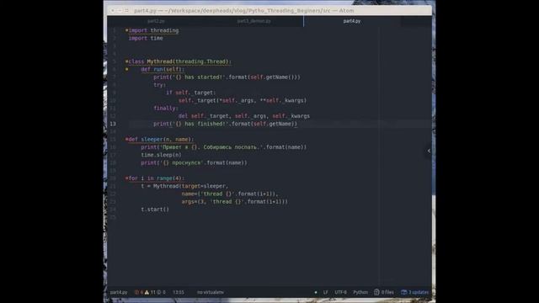Click the 'name=('thread {}'' line
Viewport: 539px width, 303px height.
point(230,194)
